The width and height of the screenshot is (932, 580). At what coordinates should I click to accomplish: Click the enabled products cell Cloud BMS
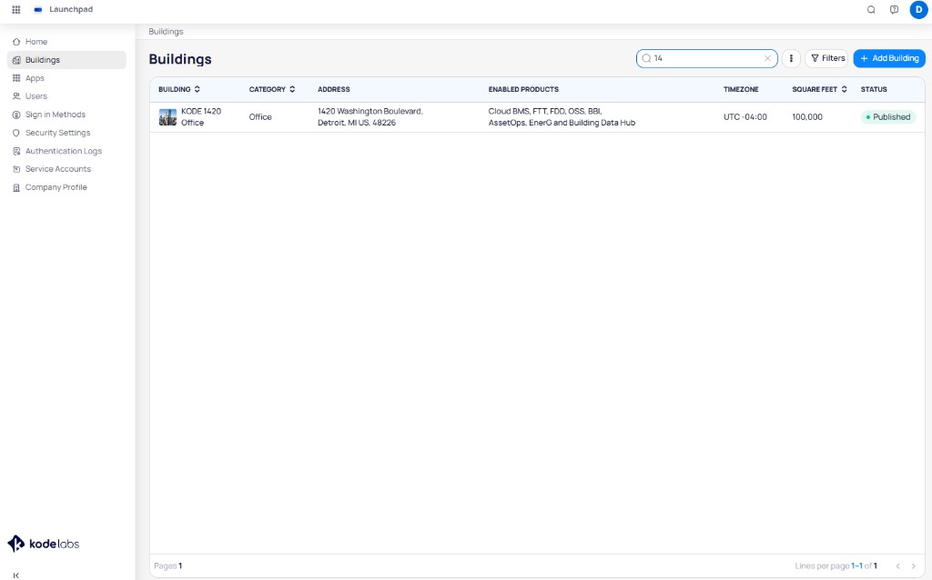(x=562, y=117)
